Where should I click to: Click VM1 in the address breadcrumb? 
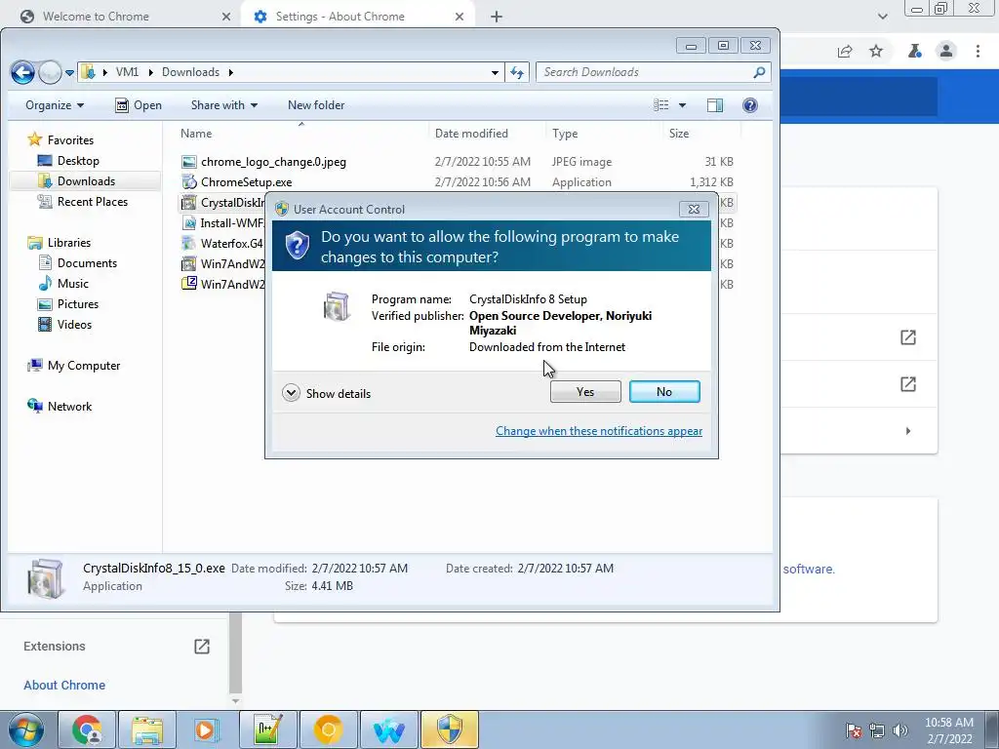point(127,72)
